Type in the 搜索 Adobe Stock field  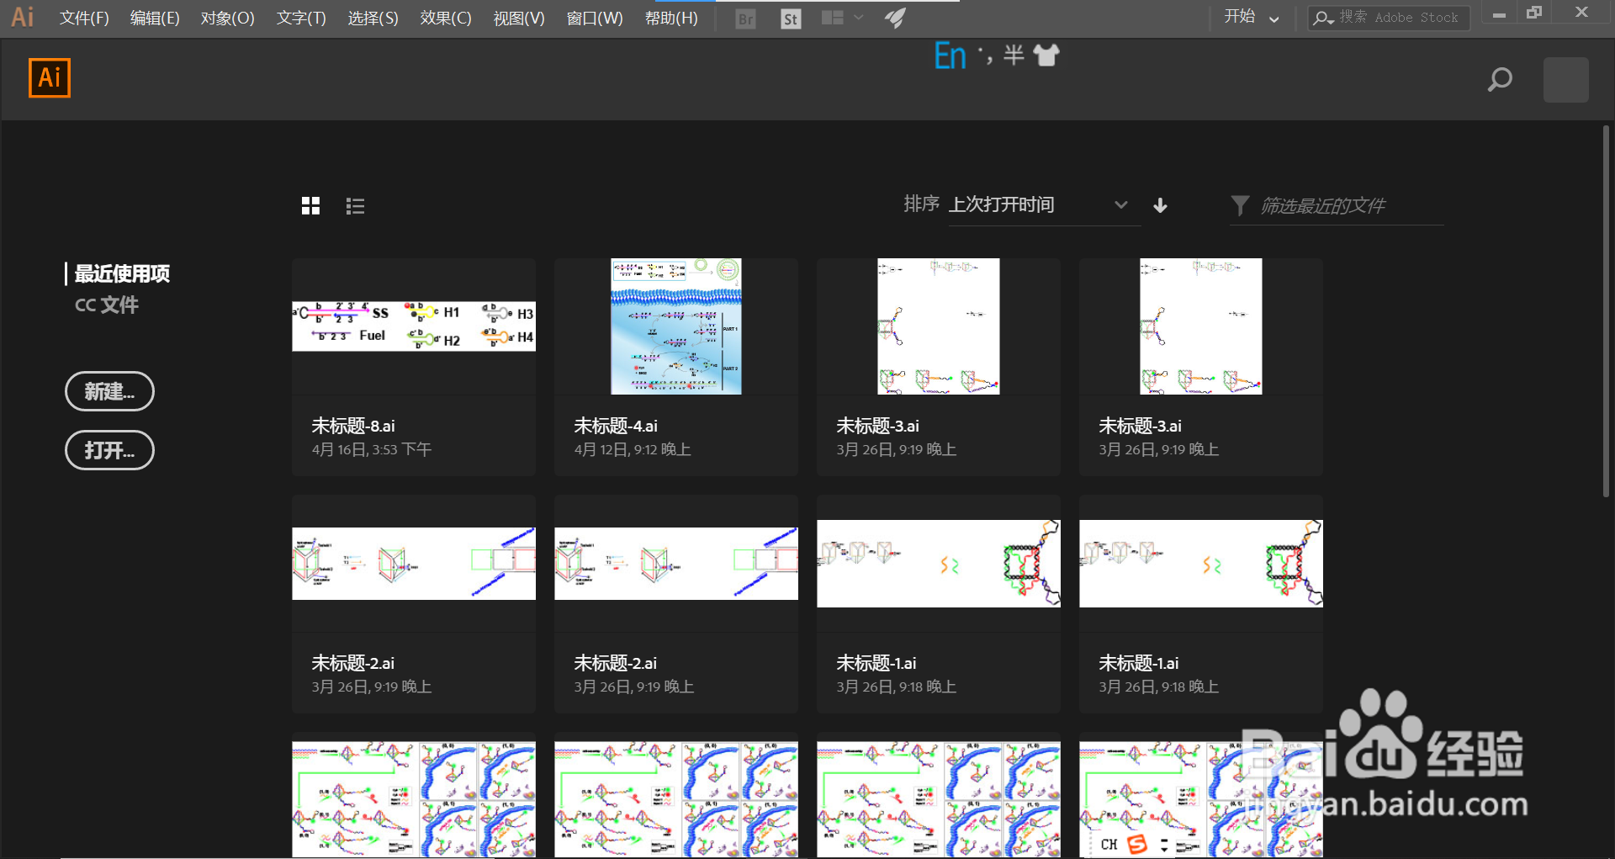1389,18
